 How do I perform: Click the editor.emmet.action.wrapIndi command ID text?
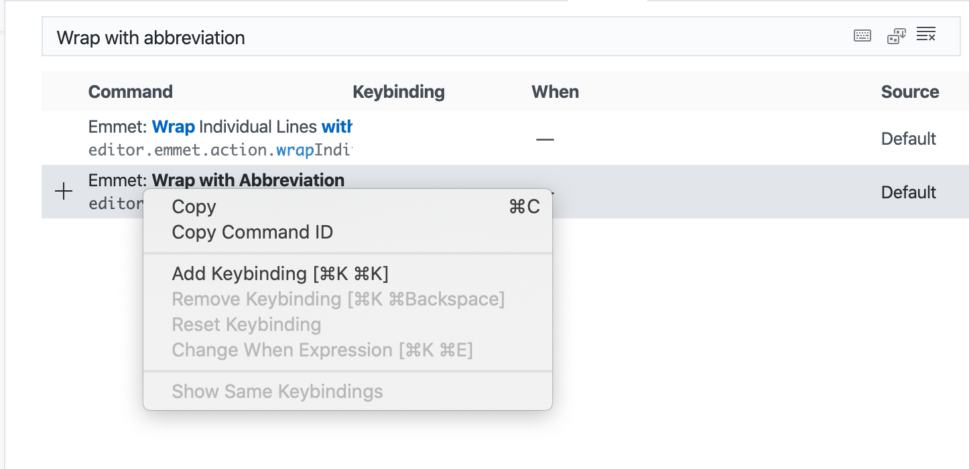[x=220, y=150]
